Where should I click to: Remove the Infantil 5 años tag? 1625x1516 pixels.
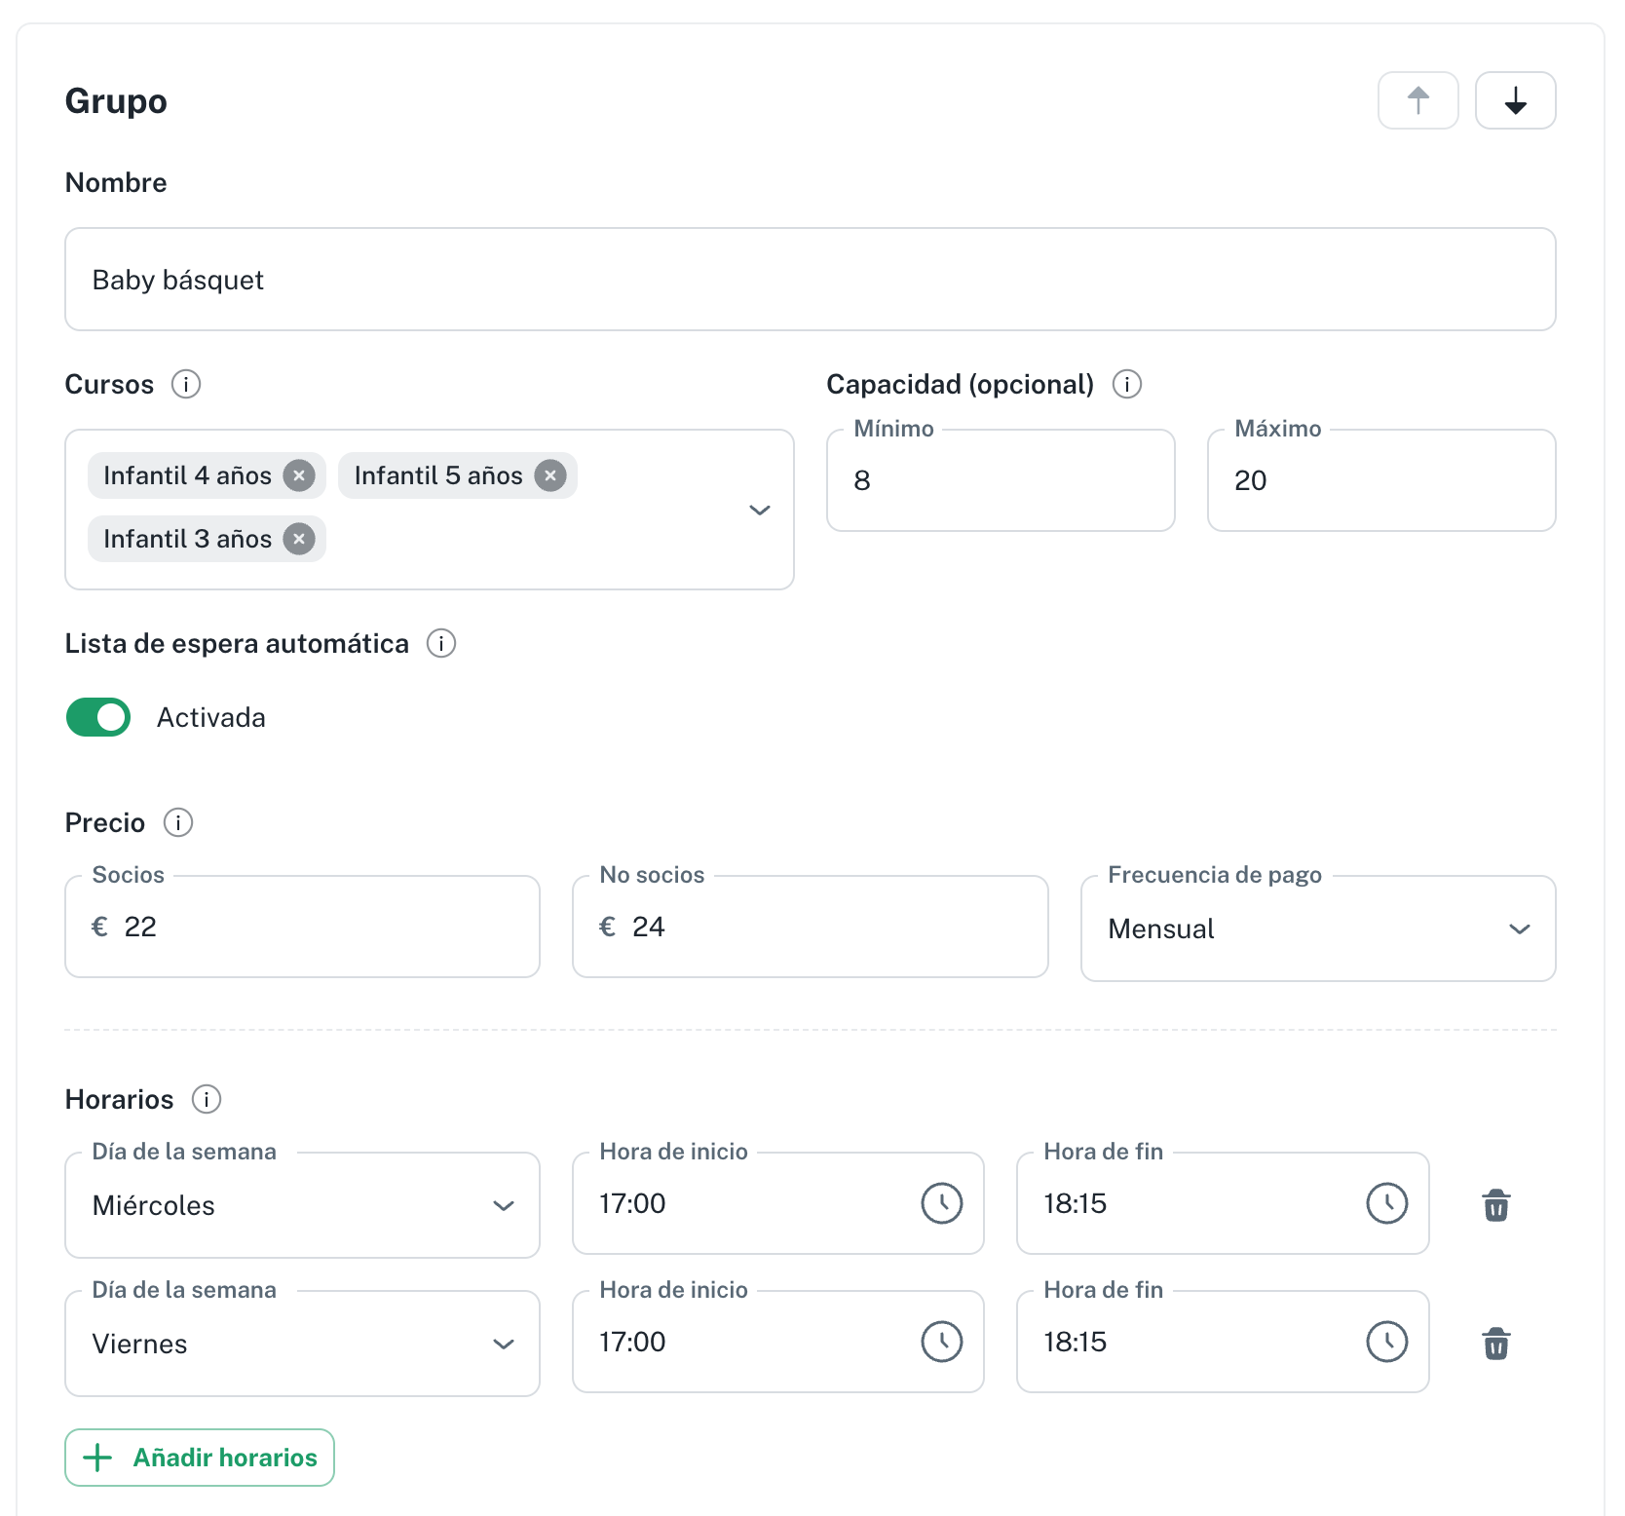[x=550, y=475]
